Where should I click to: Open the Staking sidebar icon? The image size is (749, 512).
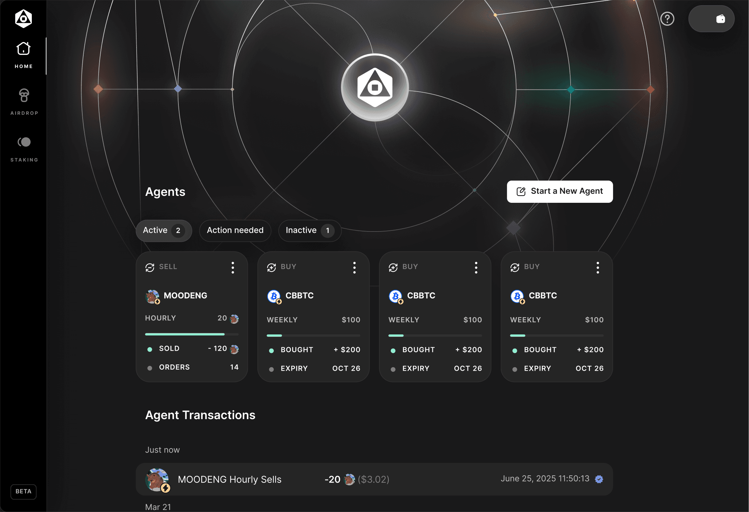pos(24,142)
